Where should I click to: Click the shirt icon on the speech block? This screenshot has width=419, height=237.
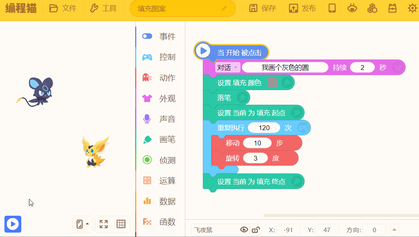(398, 67)
